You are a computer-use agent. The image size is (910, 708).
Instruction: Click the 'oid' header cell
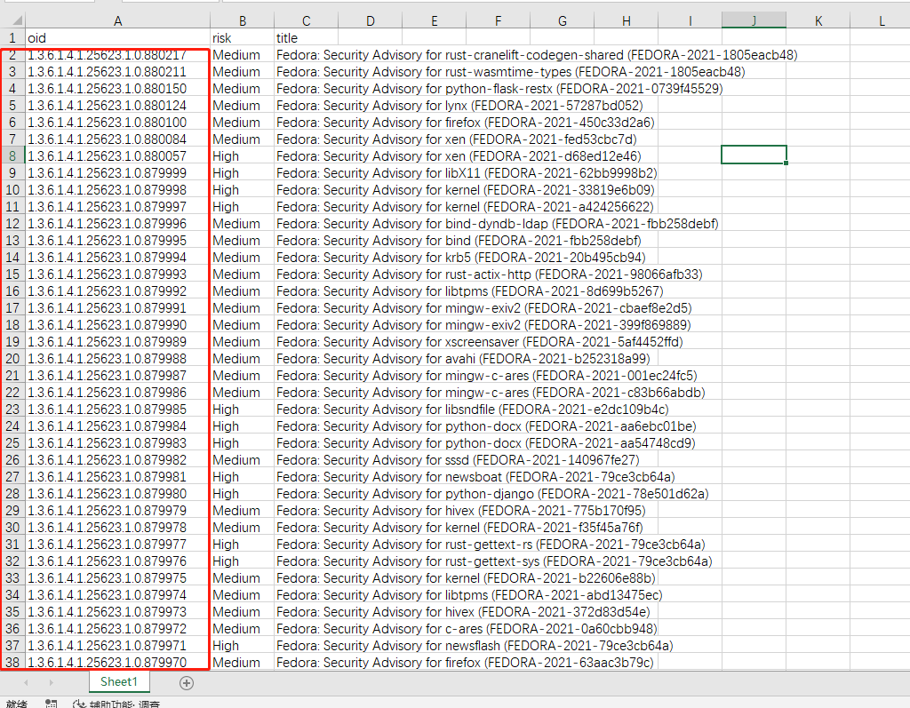(x=118, y=37)
